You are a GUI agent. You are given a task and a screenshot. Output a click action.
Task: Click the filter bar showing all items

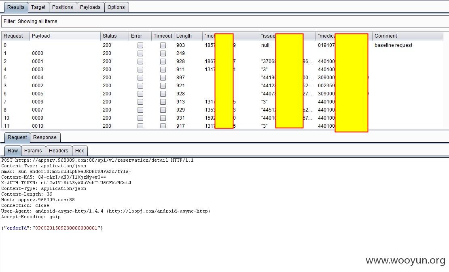tap(225, 21)
